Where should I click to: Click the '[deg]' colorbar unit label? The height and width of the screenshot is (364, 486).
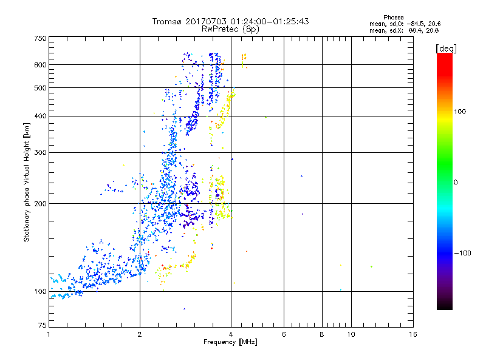(x=446, y=49)
